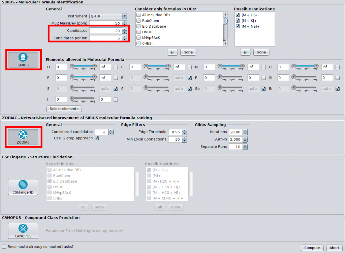Click the Min Local Connections field
The image size is (345, 253).
(x=176, y=139)
